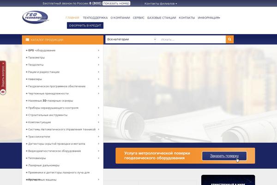The width and height of the screenshot is (277, 185).
Task: Expand the ИНФОРМАЦИЯ menu dropdown
Action: pos(209,18)
